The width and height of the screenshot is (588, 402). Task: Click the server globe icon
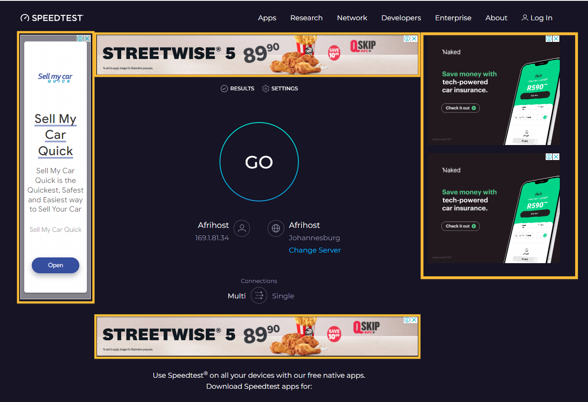pyautogui.click(x=276, y=228)
